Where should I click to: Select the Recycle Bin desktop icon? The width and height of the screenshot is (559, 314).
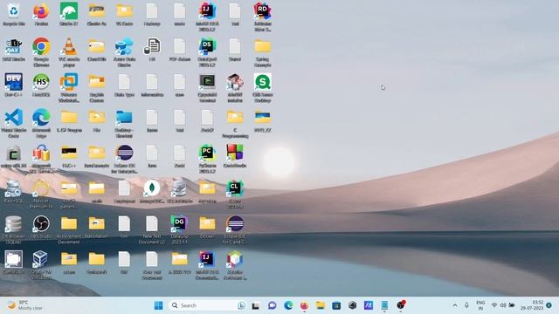[x=14, y=15]
